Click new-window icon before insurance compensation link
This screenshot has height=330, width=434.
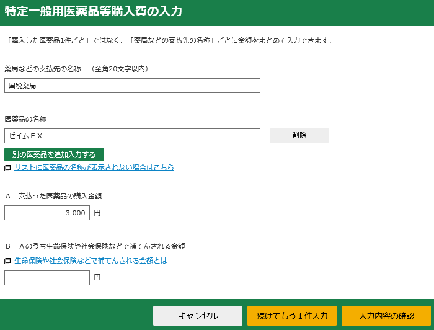[x=7, y=261]
